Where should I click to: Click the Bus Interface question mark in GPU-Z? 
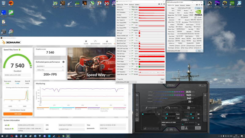click(202, 22)
